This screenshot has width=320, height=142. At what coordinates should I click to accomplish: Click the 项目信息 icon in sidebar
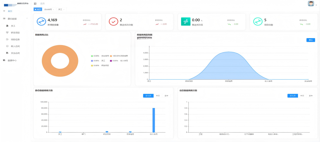coord(7,39)
